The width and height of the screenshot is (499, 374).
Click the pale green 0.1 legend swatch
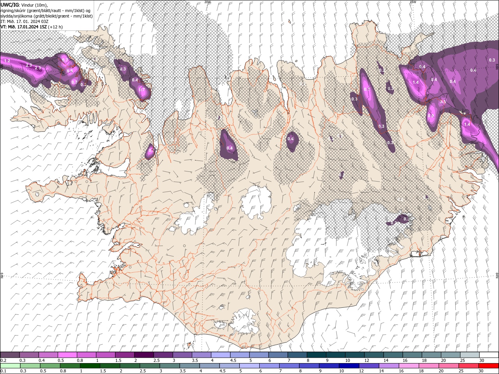click(x=10, y=366)
